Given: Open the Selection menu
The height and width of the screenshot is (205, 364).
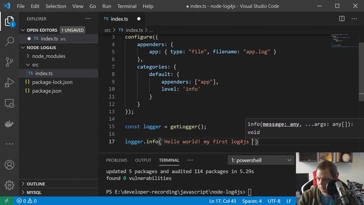Looking at the screenshot, I should coord(56,6).
